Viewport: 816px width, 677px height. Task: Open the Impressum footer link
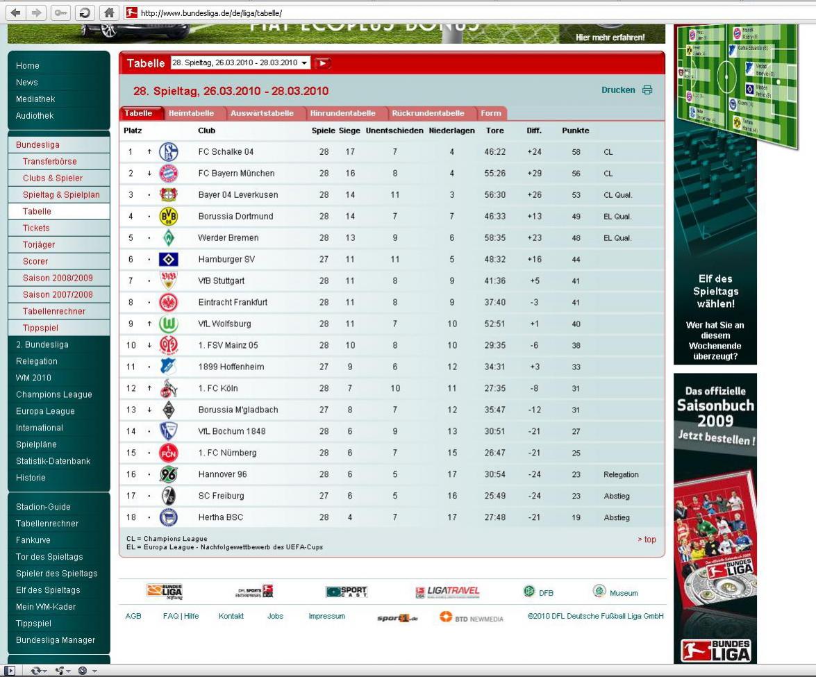tap(327, 616)
